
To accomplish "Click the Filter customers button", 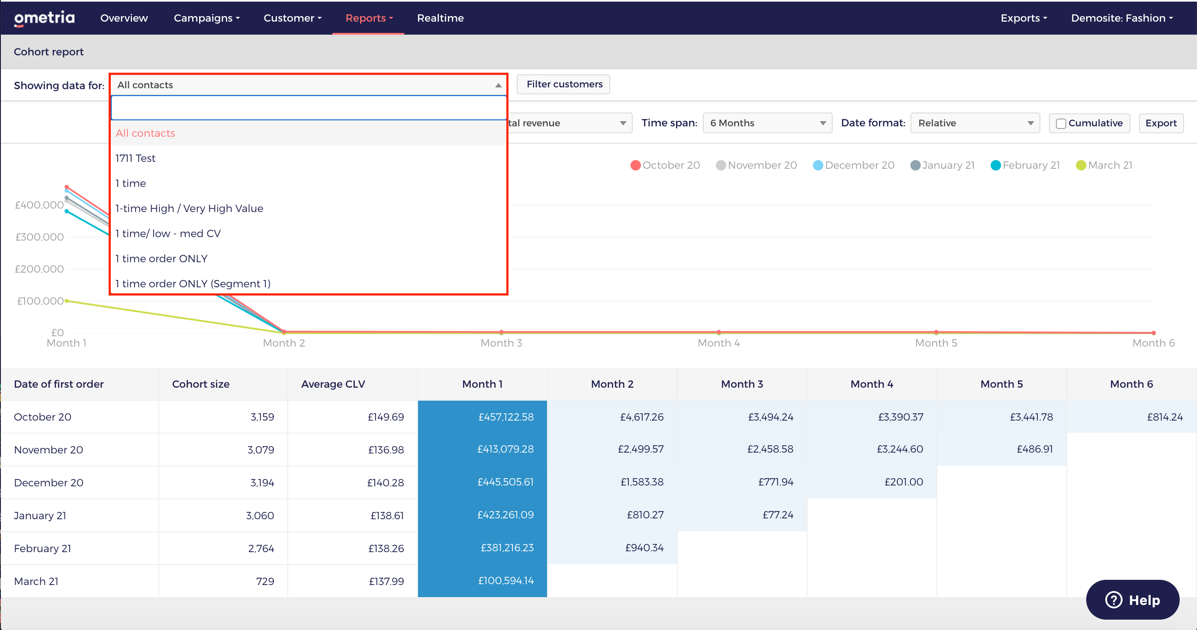I will point(563,84).
